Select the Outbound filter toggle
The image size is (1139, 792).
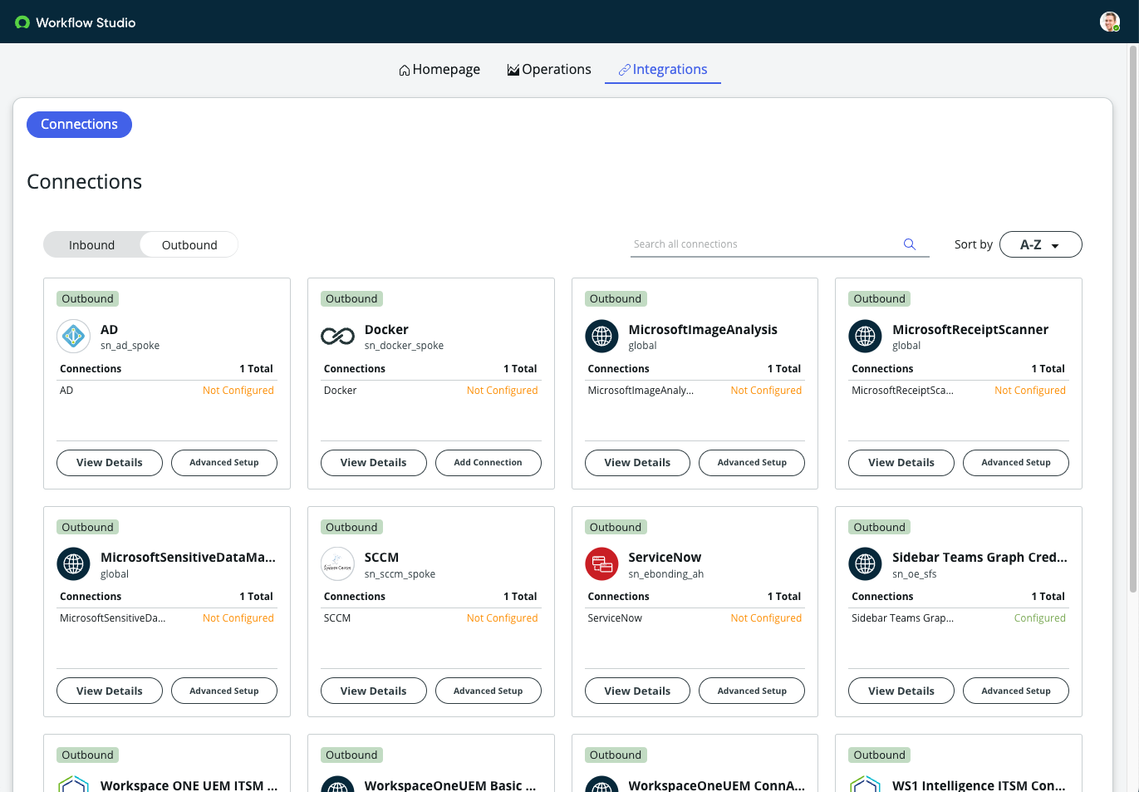coord(189,245)
